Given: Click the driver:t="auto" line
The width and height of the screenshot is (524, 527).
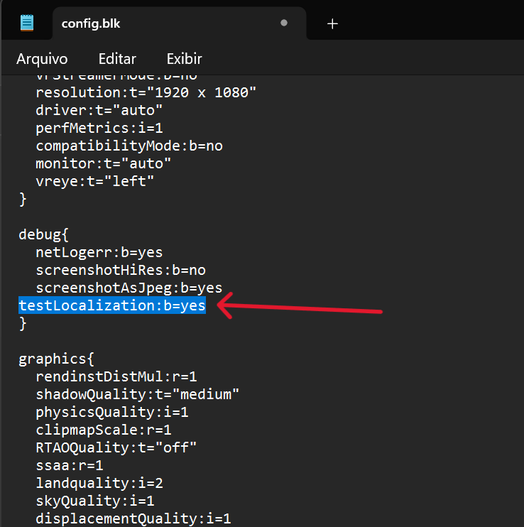Looking at the screenshot, I should (x=99, y=111).
